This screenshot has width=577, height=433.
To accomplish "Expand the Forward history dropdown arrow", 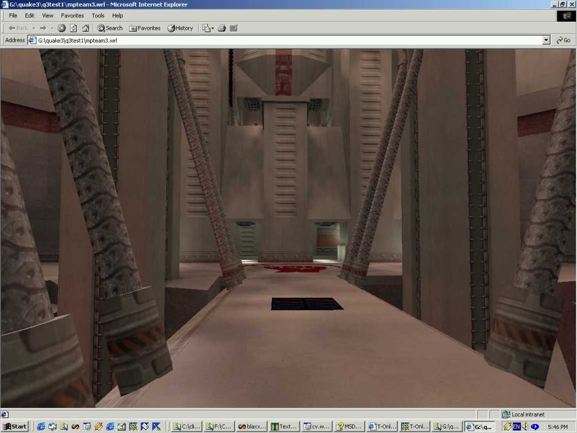I will [52, 28].
